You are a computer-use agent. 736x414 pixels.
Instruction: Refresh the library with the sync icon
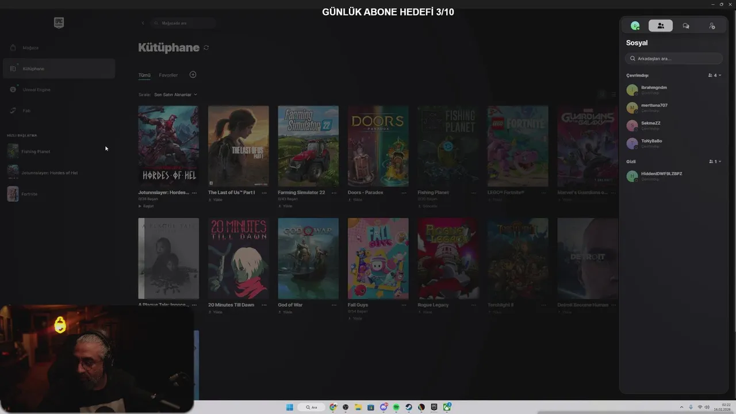(206, 48)
